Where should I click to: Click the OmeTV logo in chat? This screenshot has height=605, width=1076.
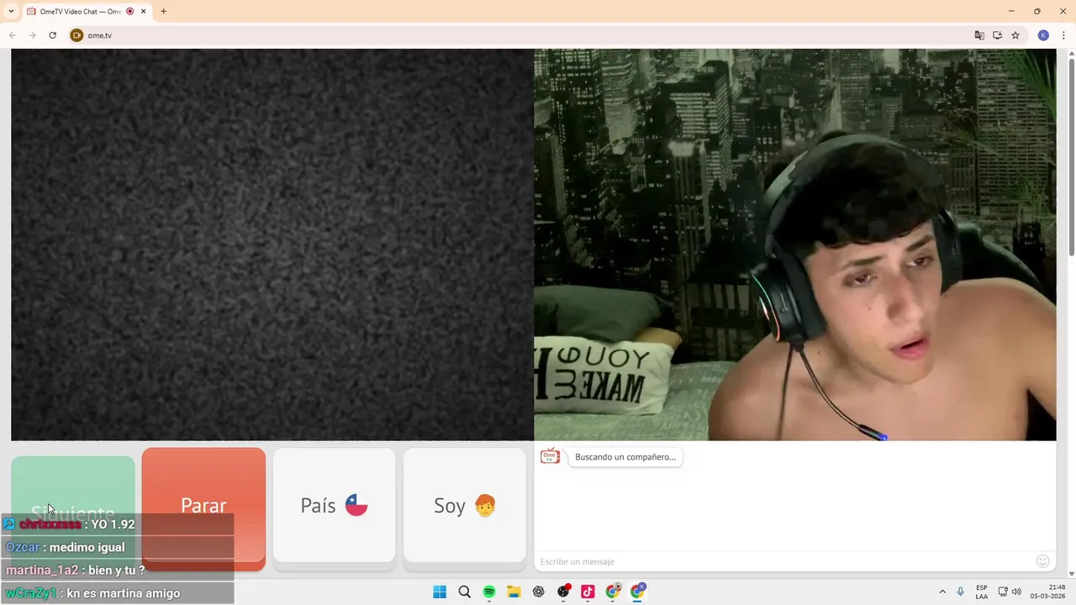point(550,456)
